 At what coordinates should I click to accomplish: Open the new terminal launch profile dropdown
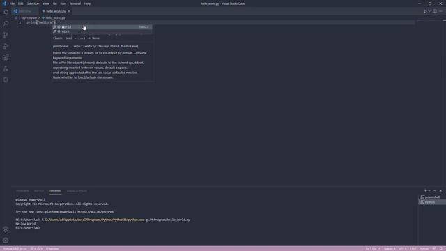click(429, 190)
